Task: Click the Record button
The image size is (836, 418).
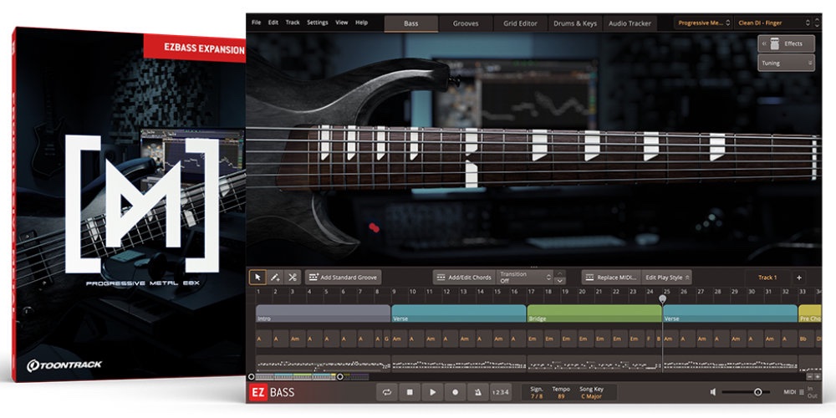Action: (455, 392)
